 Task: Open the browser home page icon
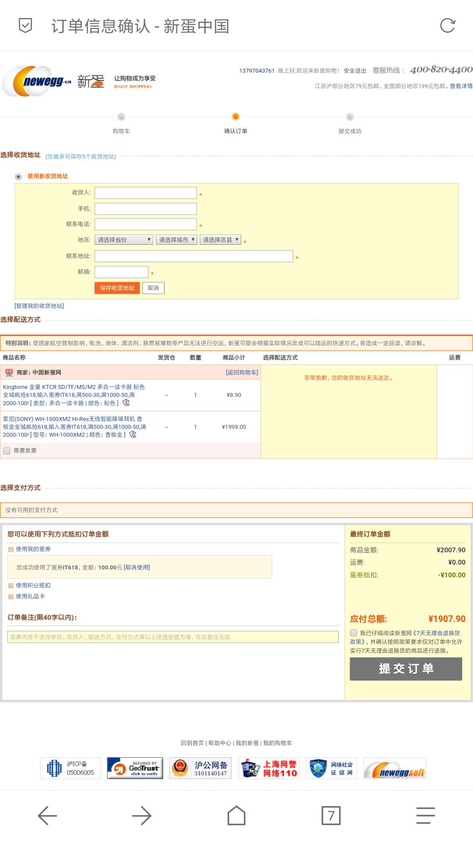coord(236,816)
